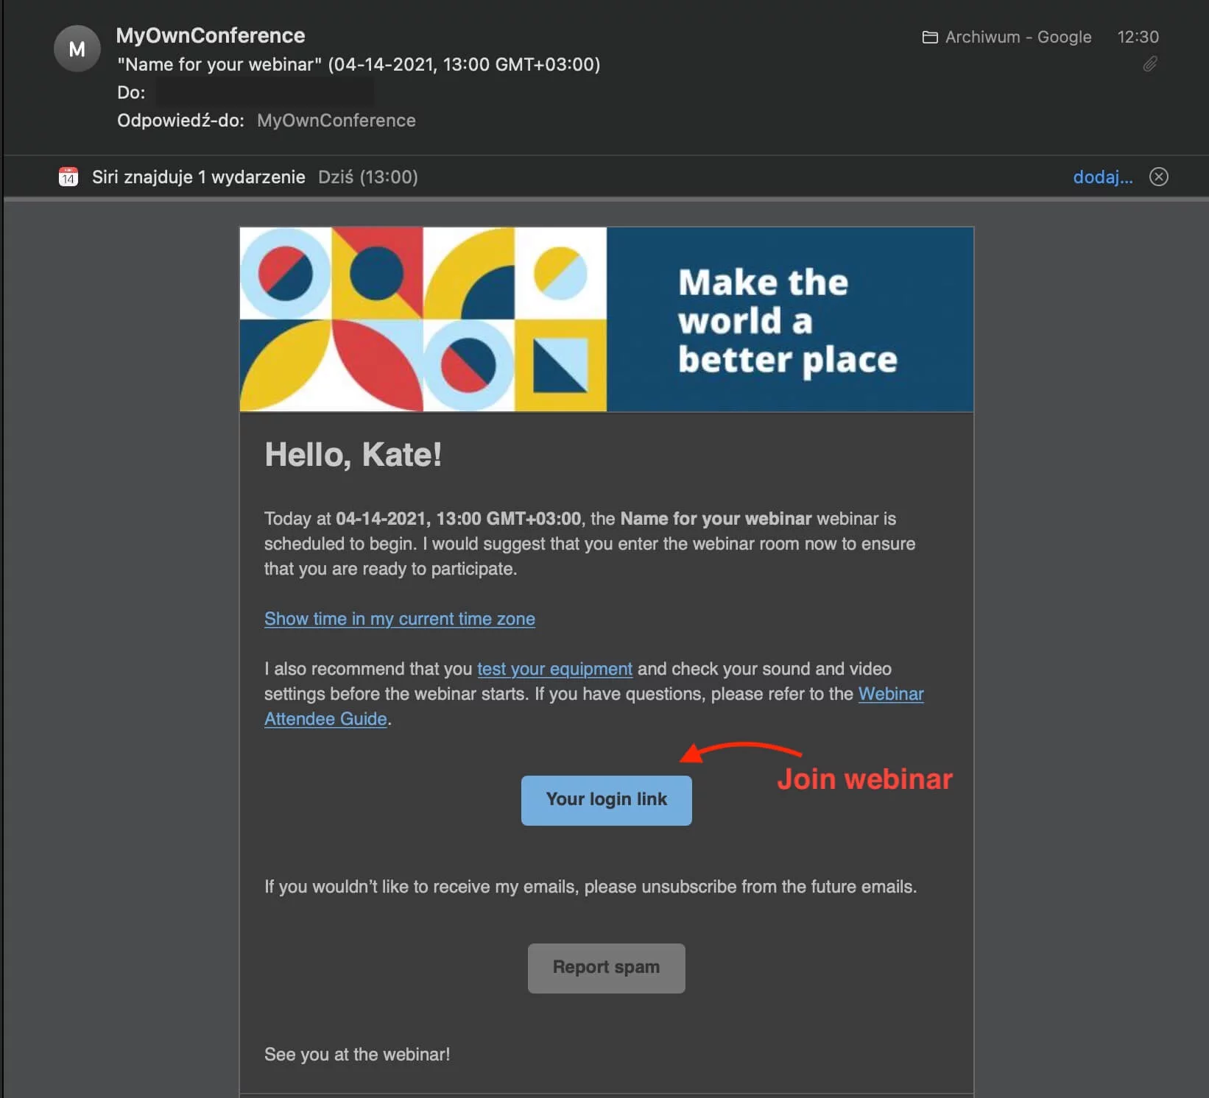Screen dimensions: 1209x1098
Task: Click "dodaj..." to add the detected event
Action: pos(1102,177)
